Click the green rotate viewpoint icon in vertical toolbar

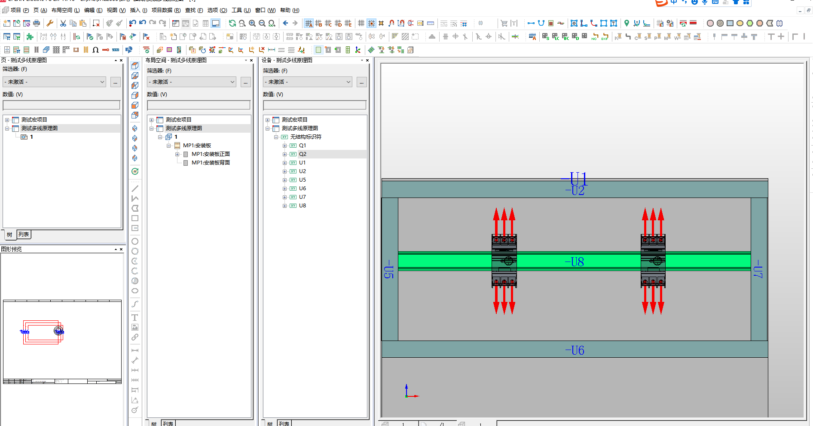tap(135, 171)
